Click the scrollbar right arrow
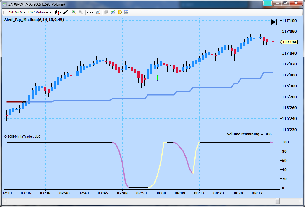Screen dimensions: 305x207 click(x=300, y=201)
